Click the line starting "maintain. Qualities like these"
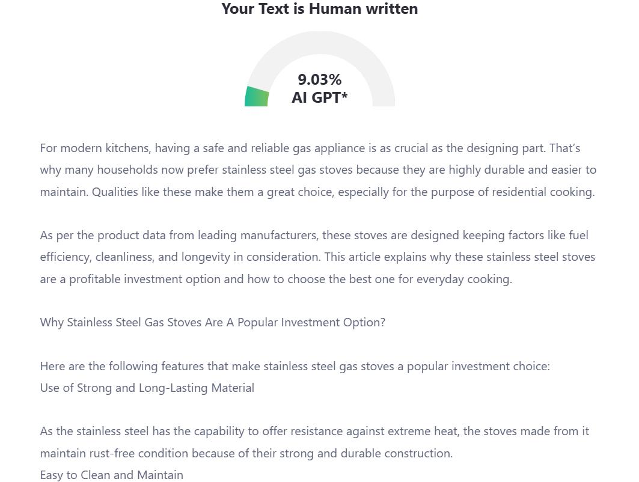This screenshot has width=639, height=482. (317, 192)
